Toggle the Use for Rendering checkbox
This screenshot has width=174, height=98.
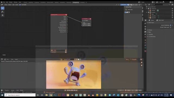170,25
